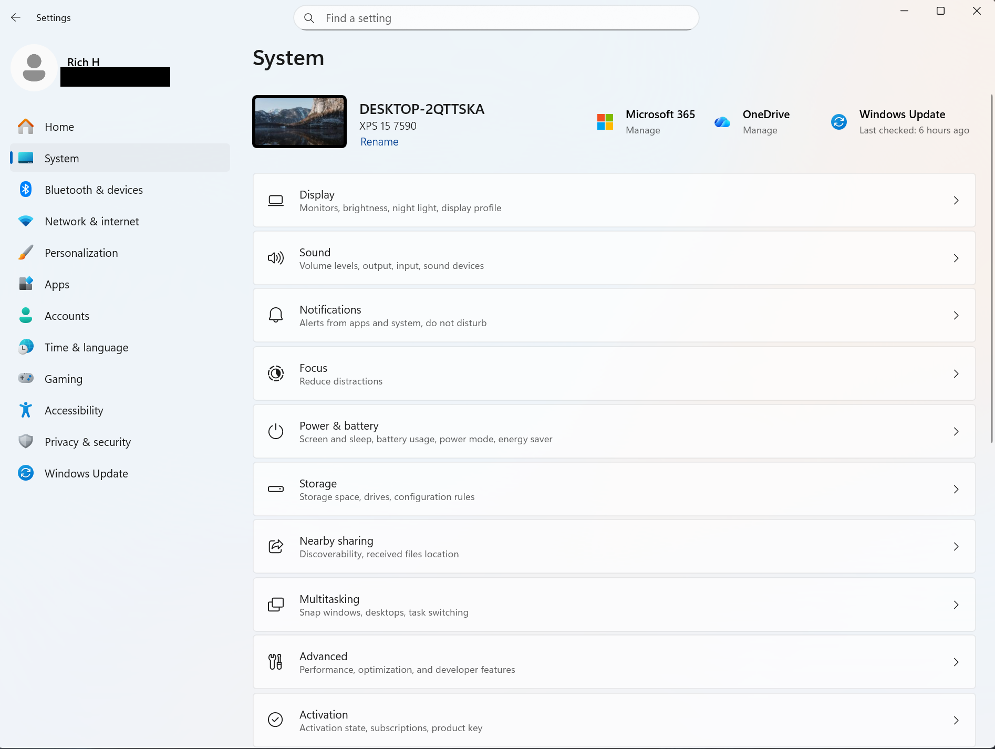
Task: Expand the Display settings chevron
Action: click(x=956, y=201)
